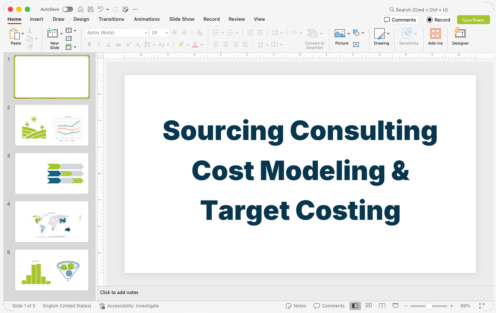
Task: Toggle Underline formatting
Action: [108, 45]
